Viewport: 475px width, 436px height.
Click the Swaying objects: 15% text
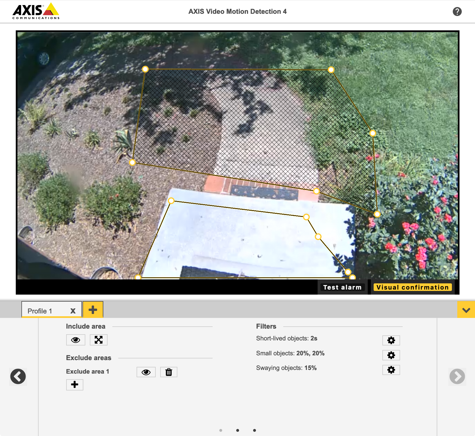pos(286,368)
